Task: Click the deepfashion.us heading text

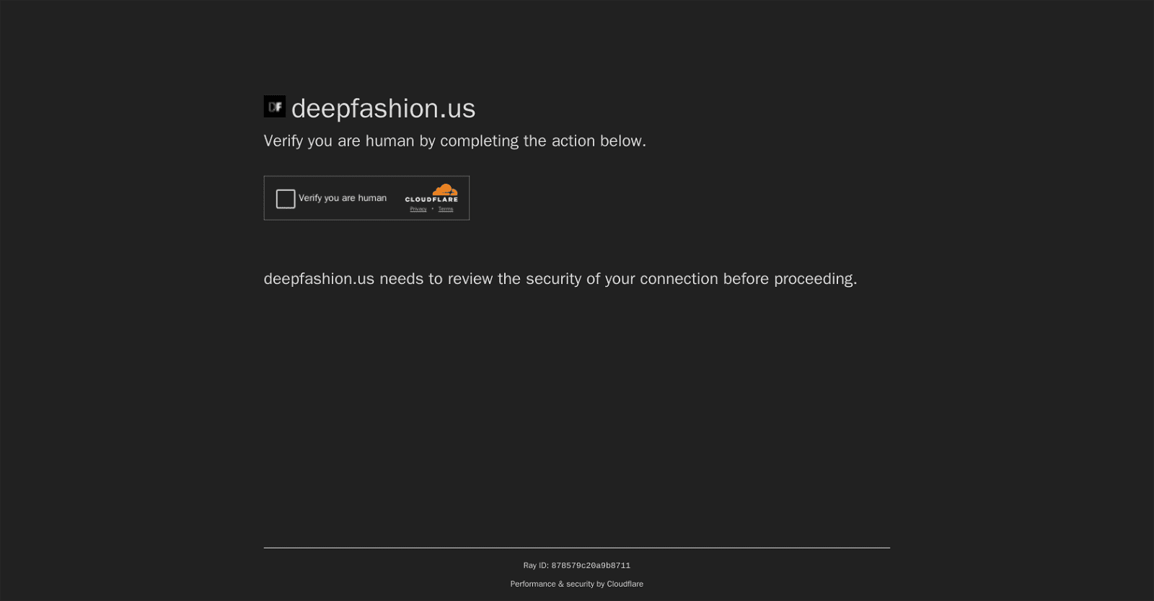Action: [384, 108]
